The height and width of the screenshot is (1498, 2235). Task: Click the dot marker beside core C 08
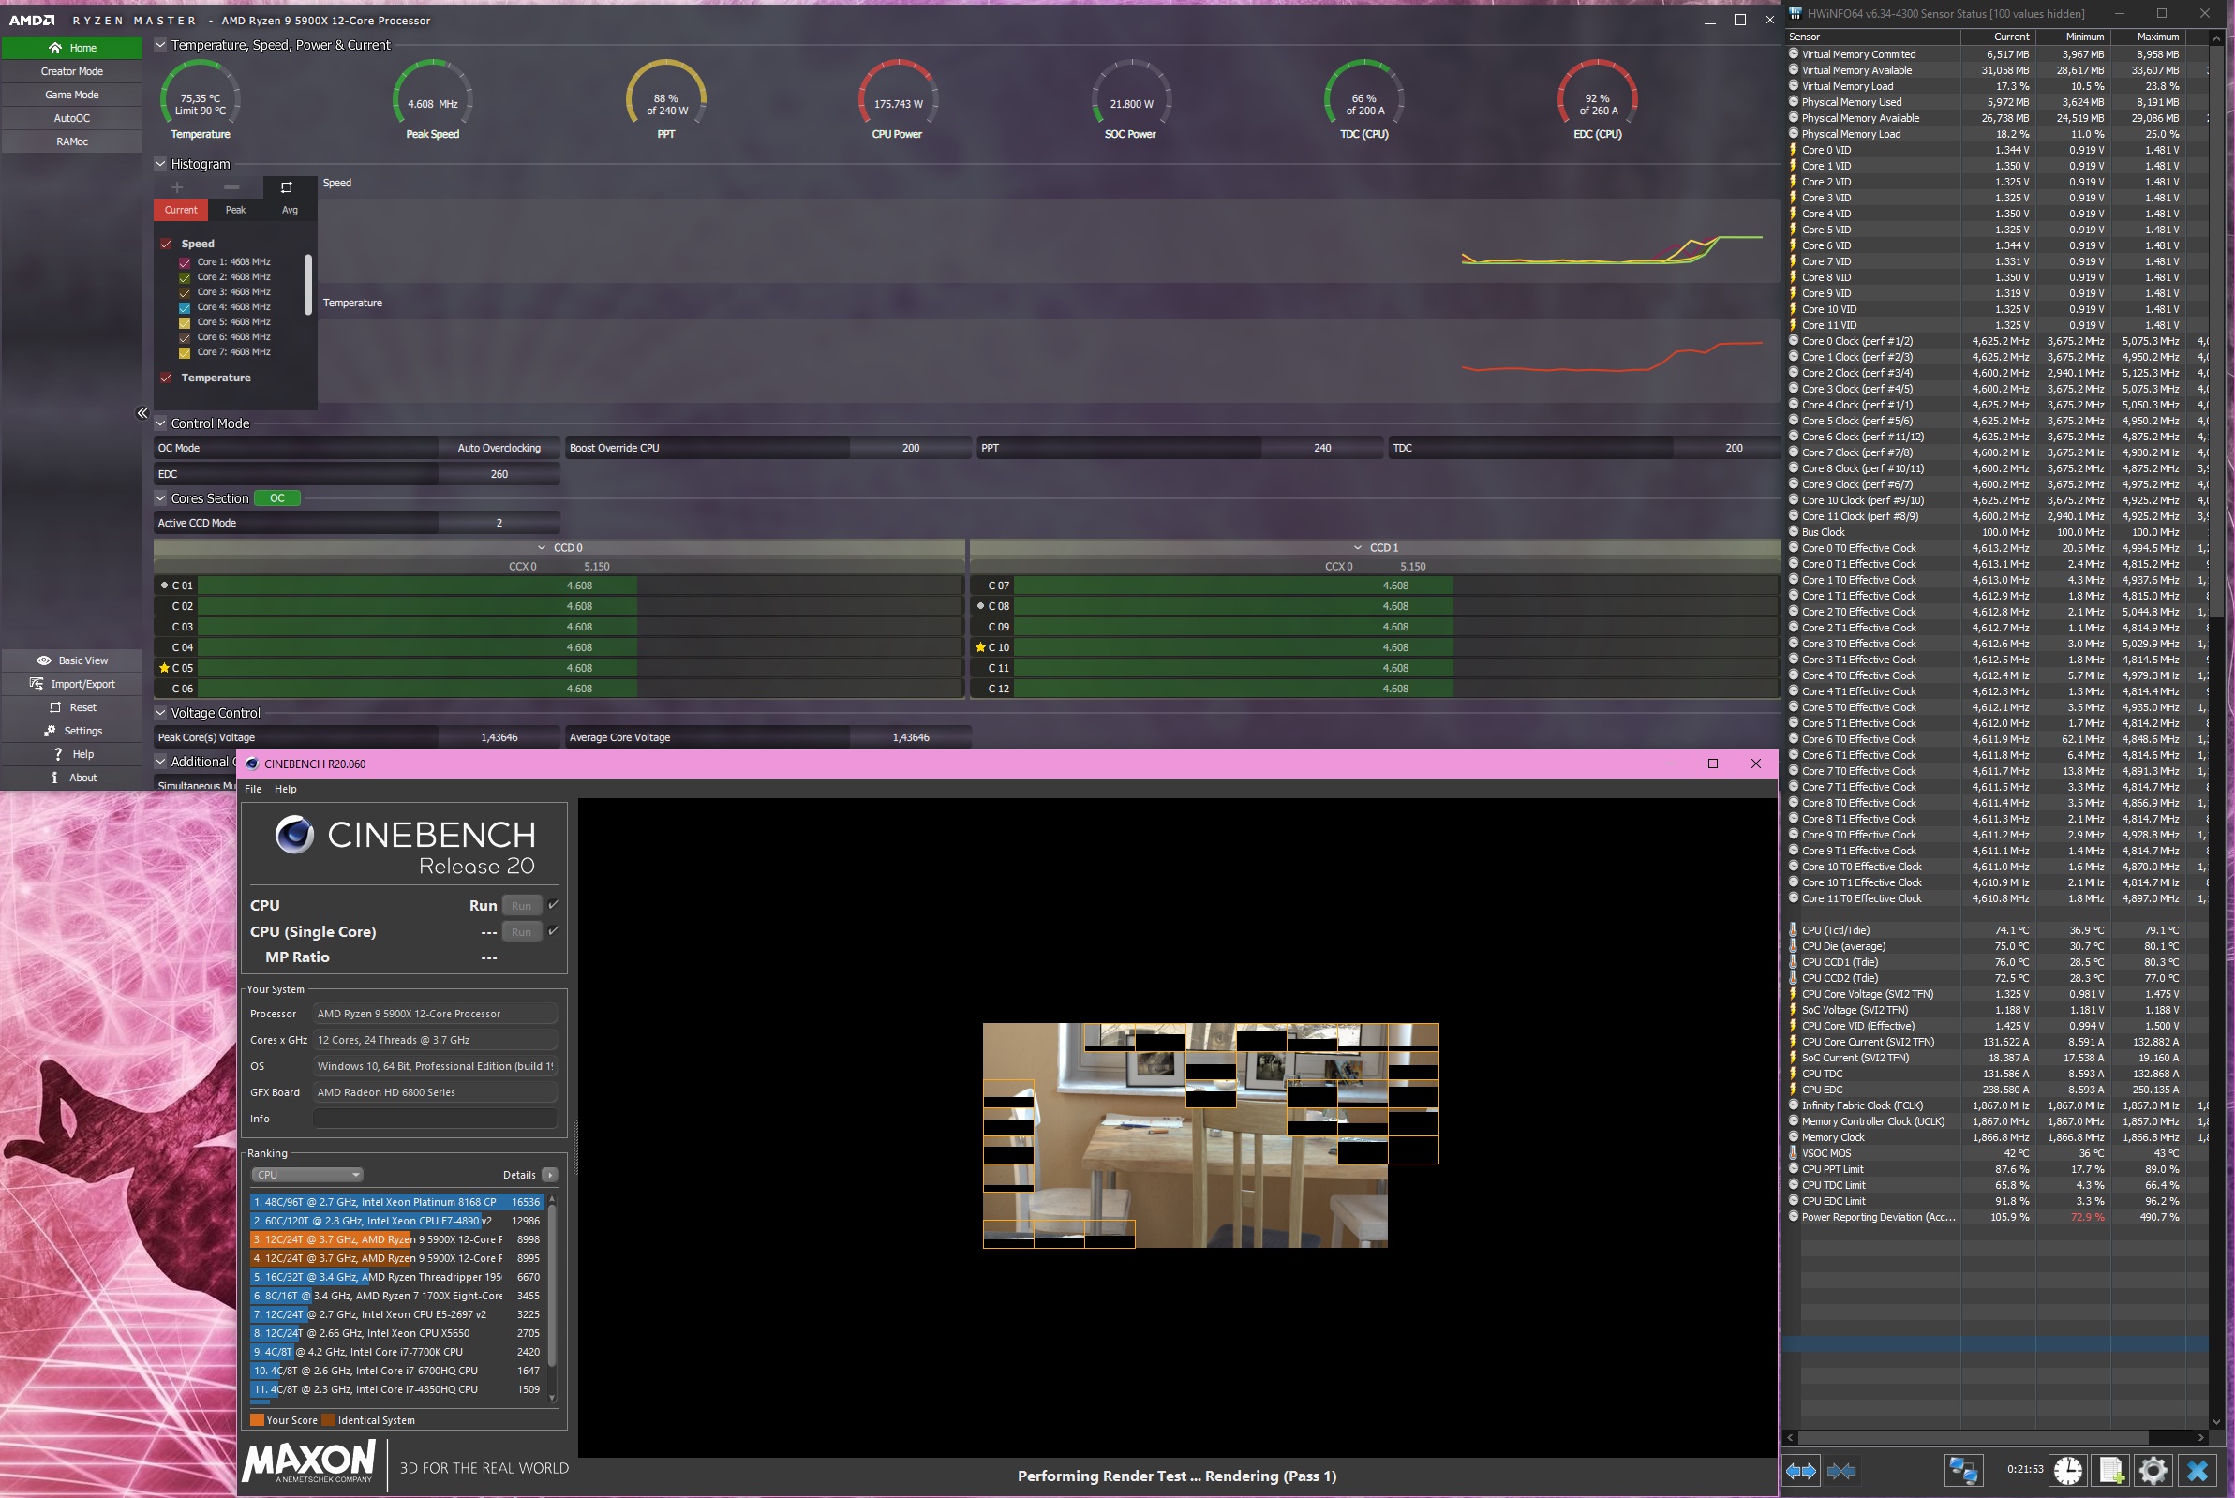tap(980, 606)
